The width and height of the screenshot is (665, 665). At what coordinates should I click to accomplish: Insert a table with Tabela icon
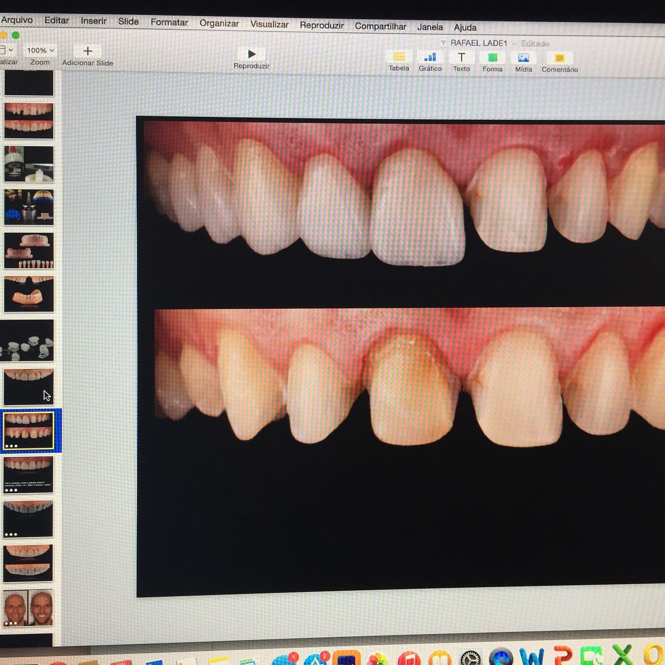tap(399, 57)
